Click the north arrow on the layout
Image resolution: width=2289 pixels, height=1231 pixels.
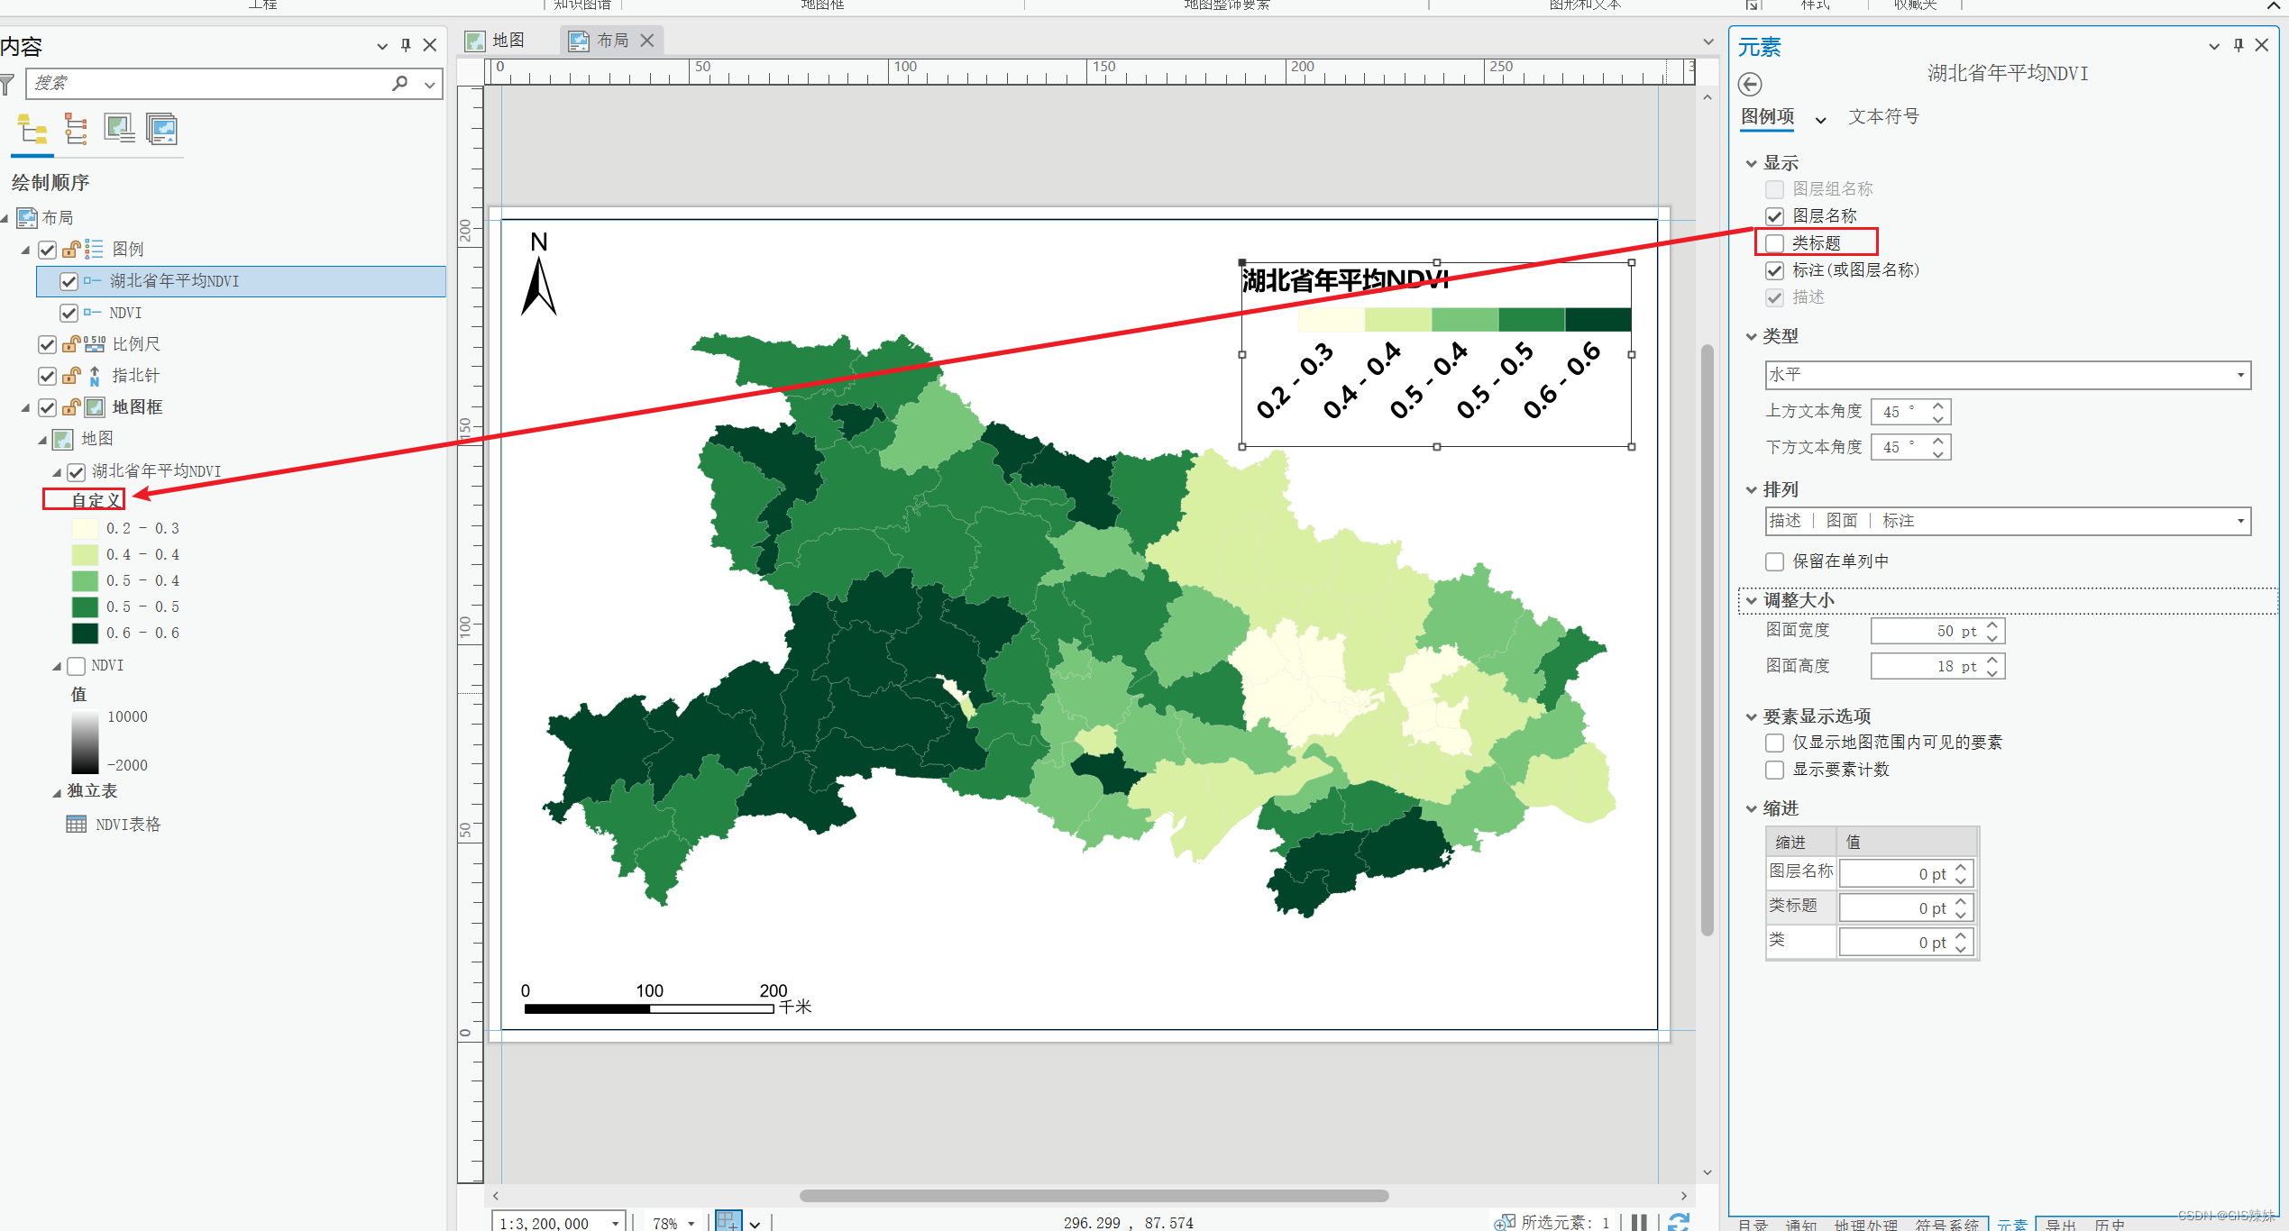point(539,274)
